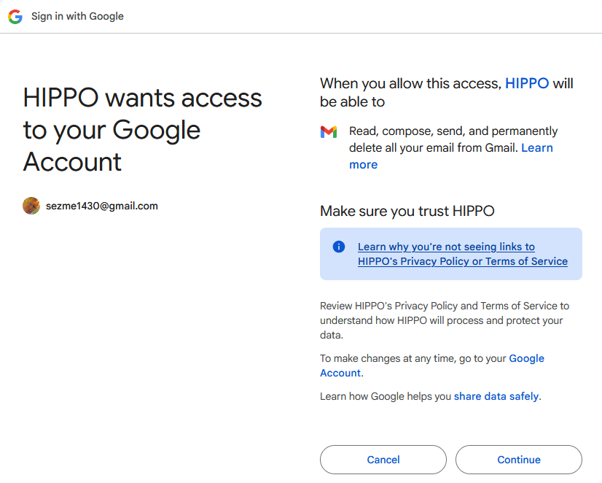Click the Google G logo

pyautogui.click(x=15, y=17)
